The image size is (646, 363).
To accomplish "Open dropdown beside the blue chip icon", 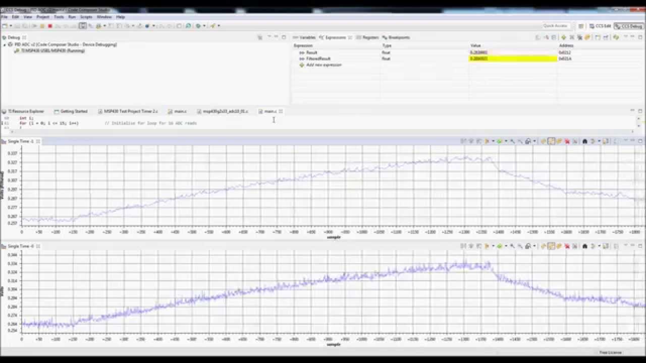I will point(153,26).
